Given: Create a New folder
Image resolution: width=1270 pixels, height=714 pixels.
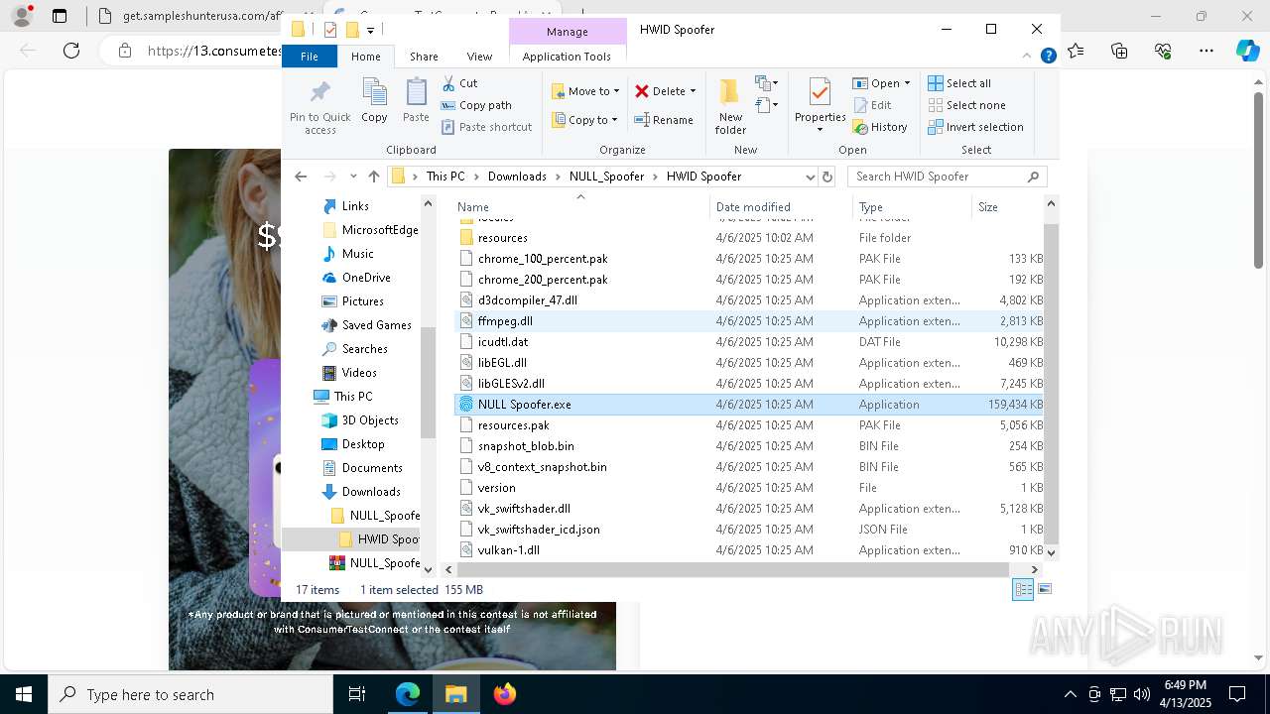Looking at the screenshot, I should pyautogui.click(x=730, y=106).
